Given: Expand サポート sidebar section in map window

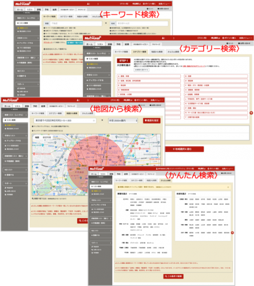Looking at the screenshot, I should coord(15,183).
